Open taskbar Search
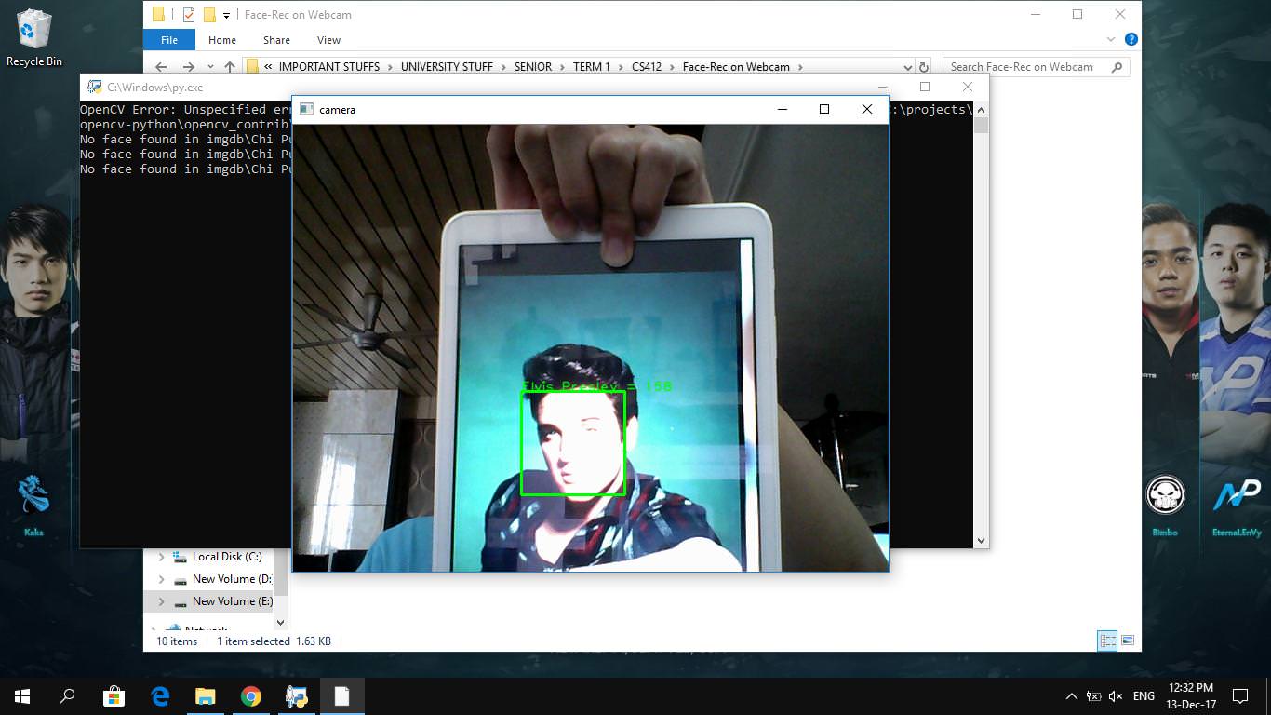The height and width of the screenshot is (715, 1271). [67, 696]
